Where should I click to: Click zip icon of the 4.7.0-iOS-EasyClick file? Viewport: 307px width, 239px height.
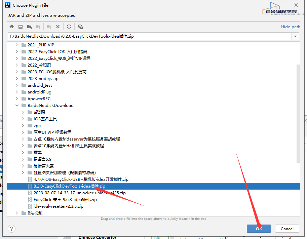coord(30,179)
